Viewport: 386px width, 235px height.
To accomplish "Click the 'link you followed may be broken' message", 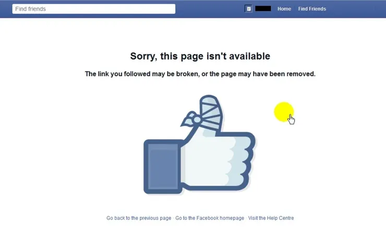I will [x=200, y=74].
